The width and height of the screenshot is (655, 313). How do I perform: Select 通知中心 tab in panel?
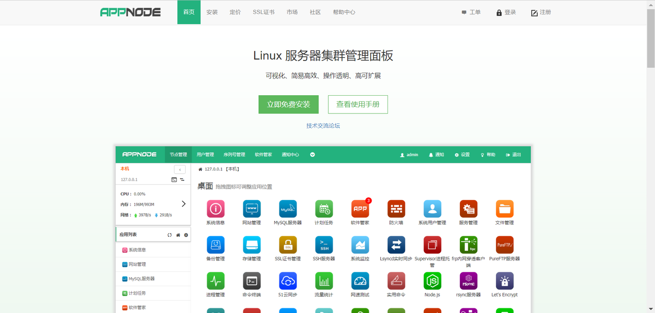pos(290,155)
